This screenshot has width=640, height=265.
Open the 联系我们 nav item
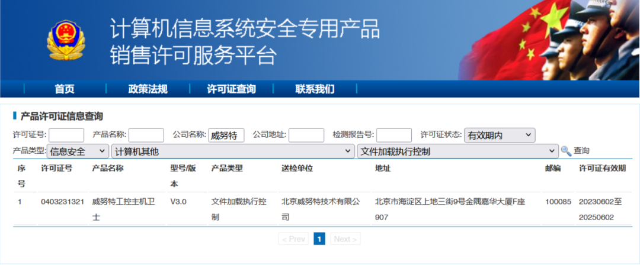click(315, 89)
